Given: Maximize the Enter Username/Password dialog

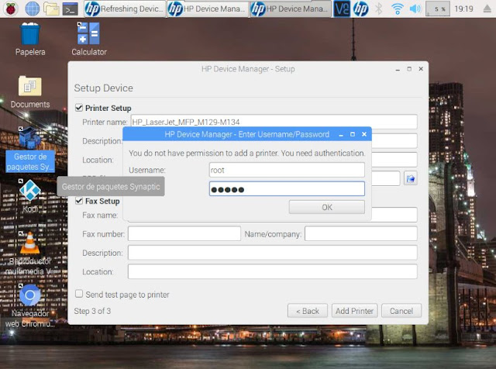Looking at the screenshot, I should point(353,134).
